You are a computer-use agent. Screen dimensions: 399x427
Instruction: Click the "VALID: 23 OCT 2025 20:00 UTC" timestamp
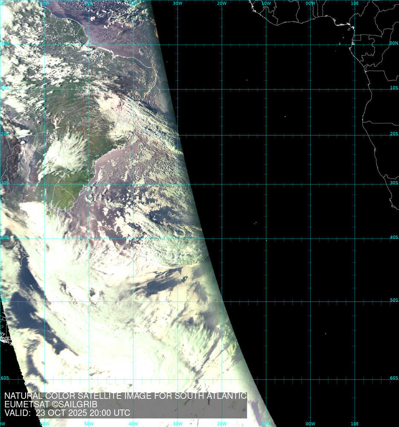67,413
